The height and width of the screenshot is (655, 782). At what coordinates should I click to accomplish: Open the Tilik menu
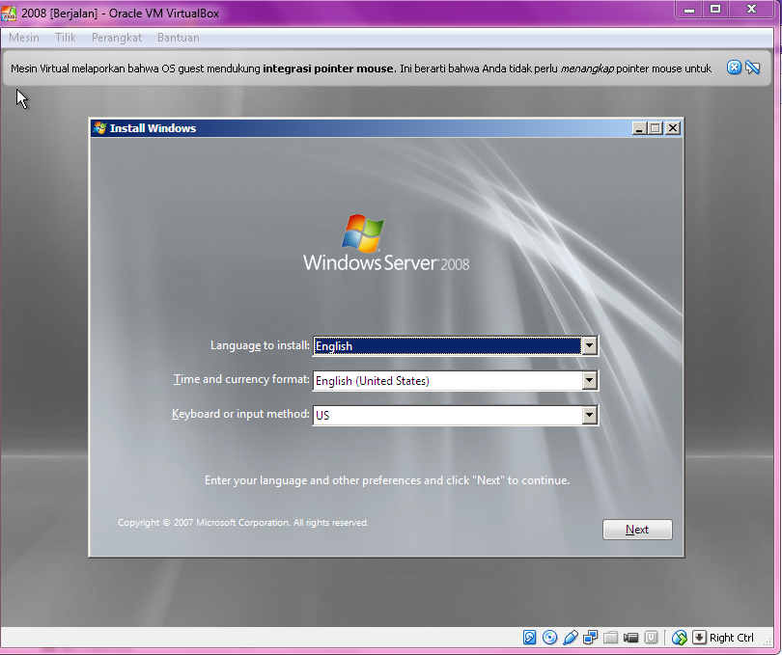[x=66, y=38]
